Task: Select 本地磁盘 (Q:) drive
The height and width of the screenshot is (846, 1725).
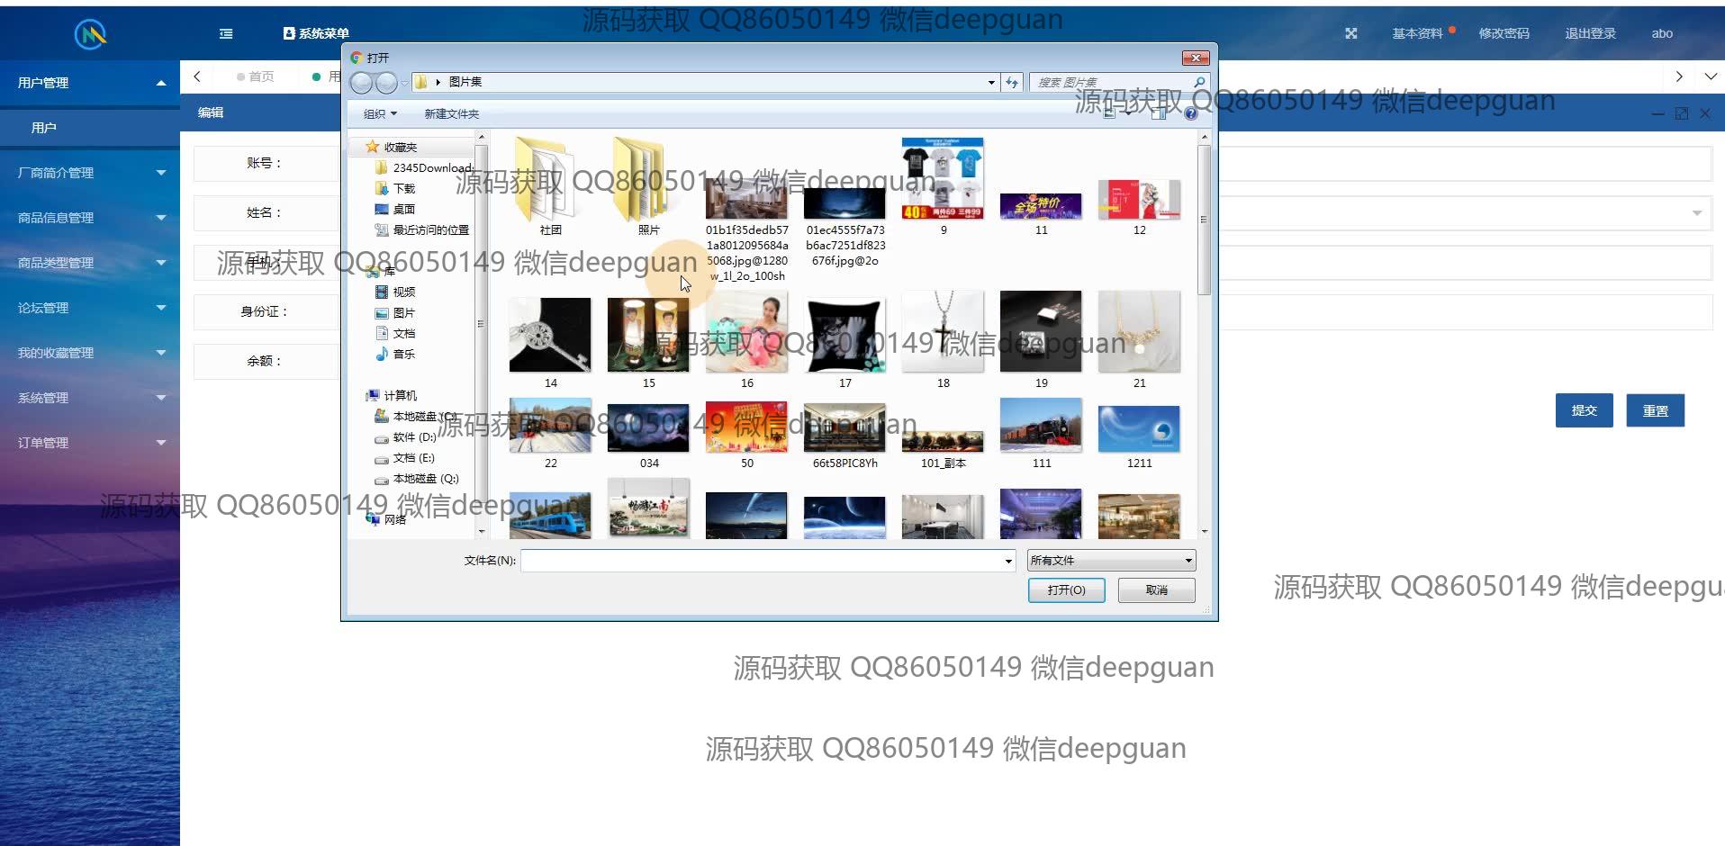Action: [425, 479]
